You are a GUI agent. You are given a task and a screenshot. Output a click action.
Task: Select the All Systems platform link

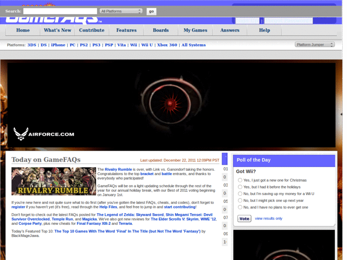193,45
